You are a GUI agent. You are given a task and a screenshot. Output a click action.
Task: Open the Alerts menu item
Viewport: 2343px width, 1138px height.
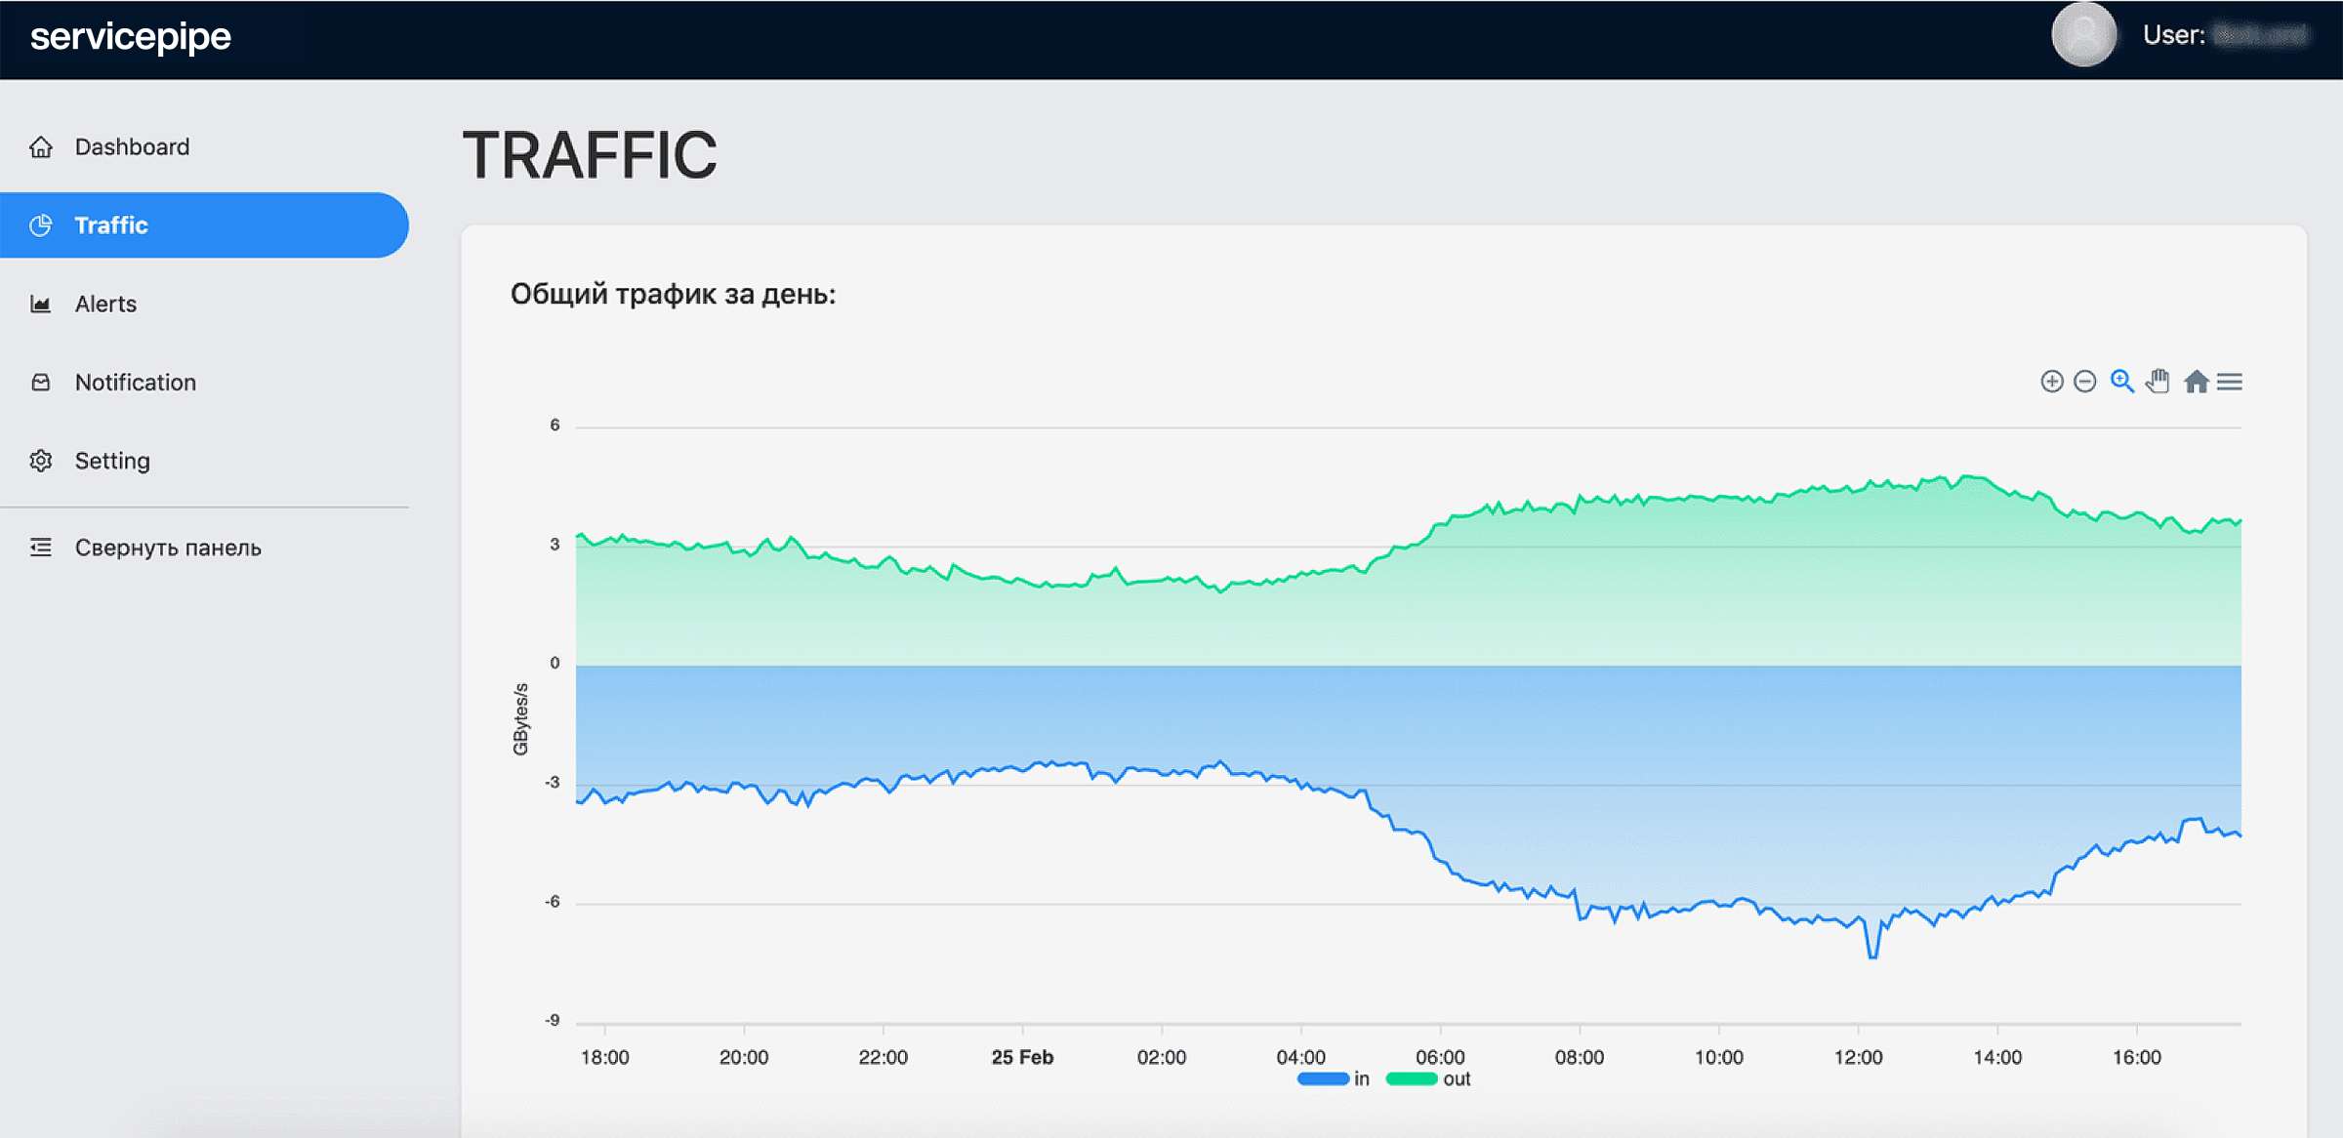[x=105, y=304]
